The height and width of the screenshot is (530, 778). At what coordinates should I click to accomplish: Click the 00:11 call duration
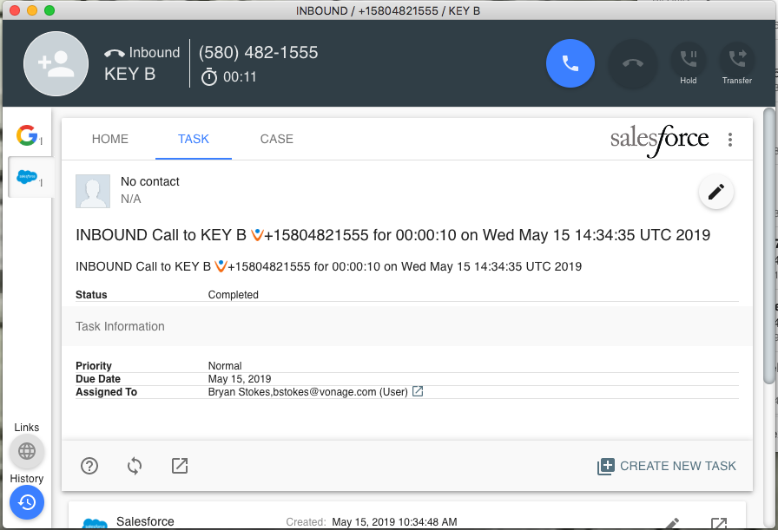pyautogui.click(x=240, y=77)
